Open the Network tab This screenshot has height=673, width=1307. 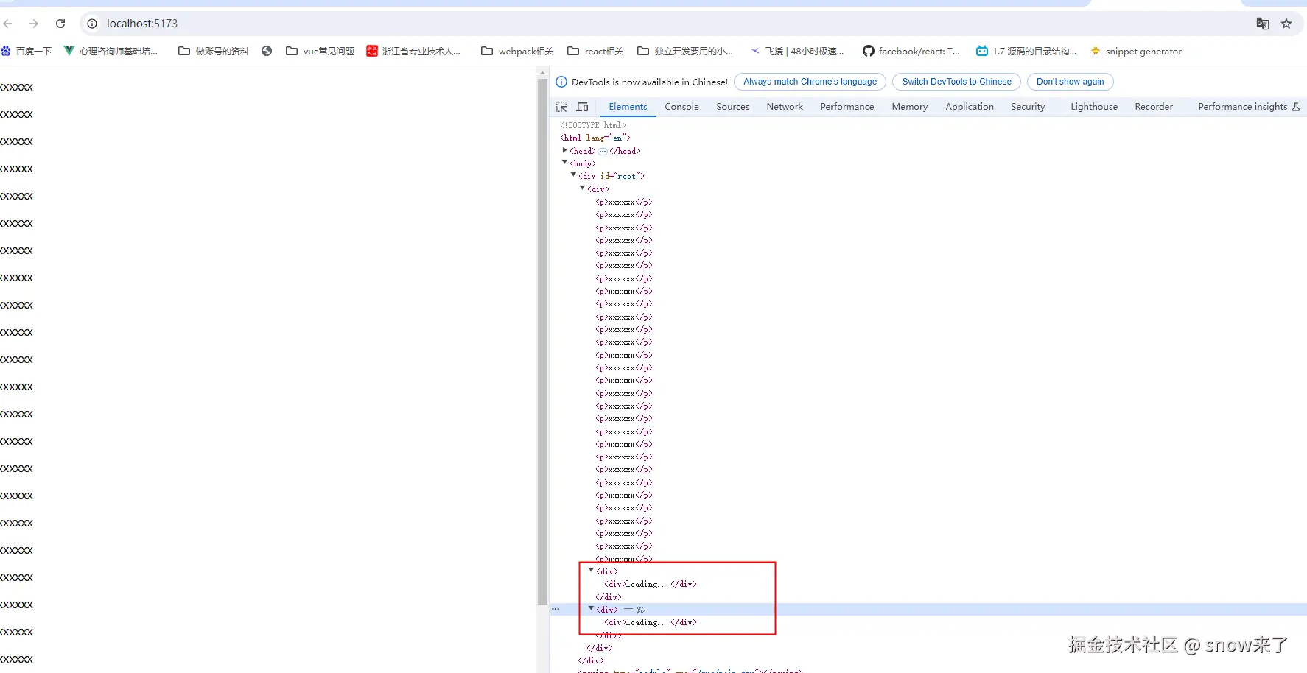(785, 107)
